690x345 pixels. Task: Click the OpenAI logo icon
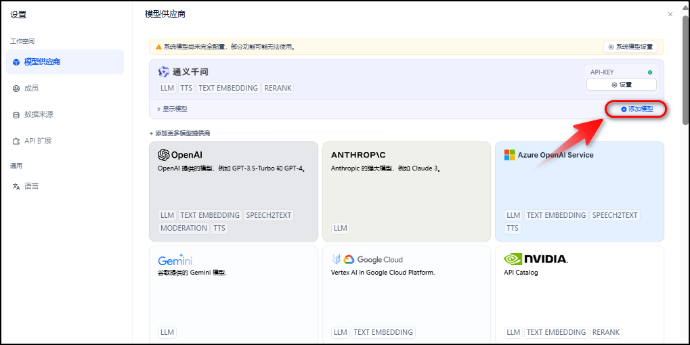[x=164, y=155]
